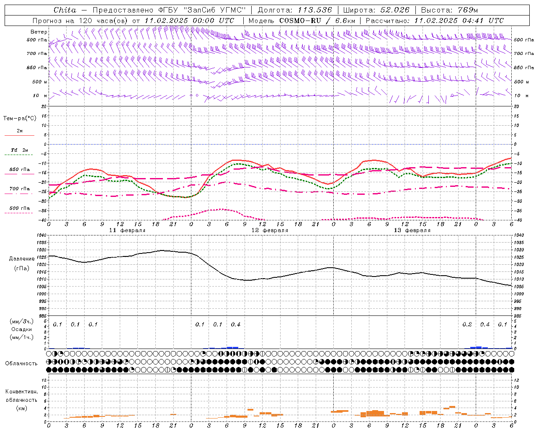Click the "(мм/1ч.)" precipitation unit label
This screenshot has height=429, width=536.
[22, 337]
